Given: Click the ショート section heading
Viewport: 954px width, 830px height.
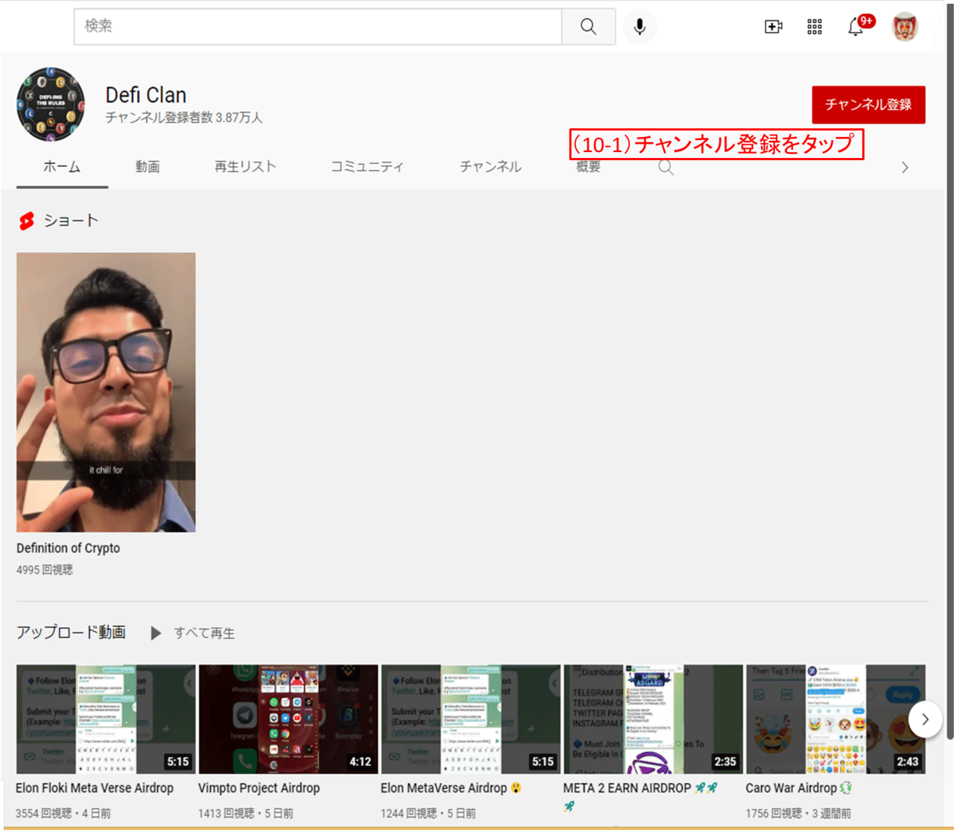Looking at the screenshot, I should 71,221.
